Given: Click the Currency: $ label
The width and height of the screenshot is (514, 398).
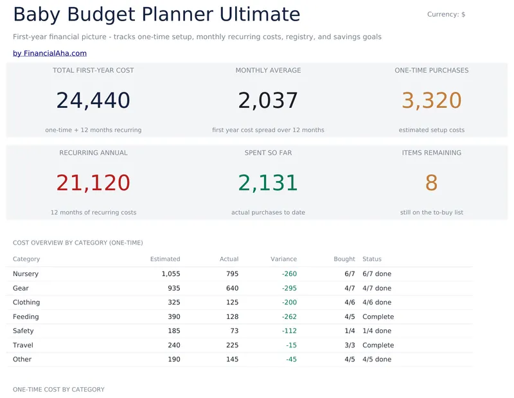Looking at the screenshot, I should click(446, 14).
